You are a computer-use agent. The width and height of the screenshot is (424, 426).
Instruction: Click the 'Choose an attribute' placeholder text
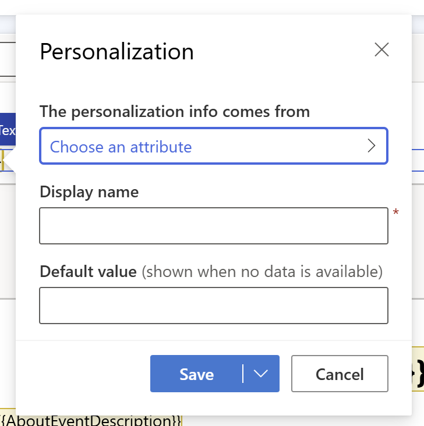tap(121, 147)
